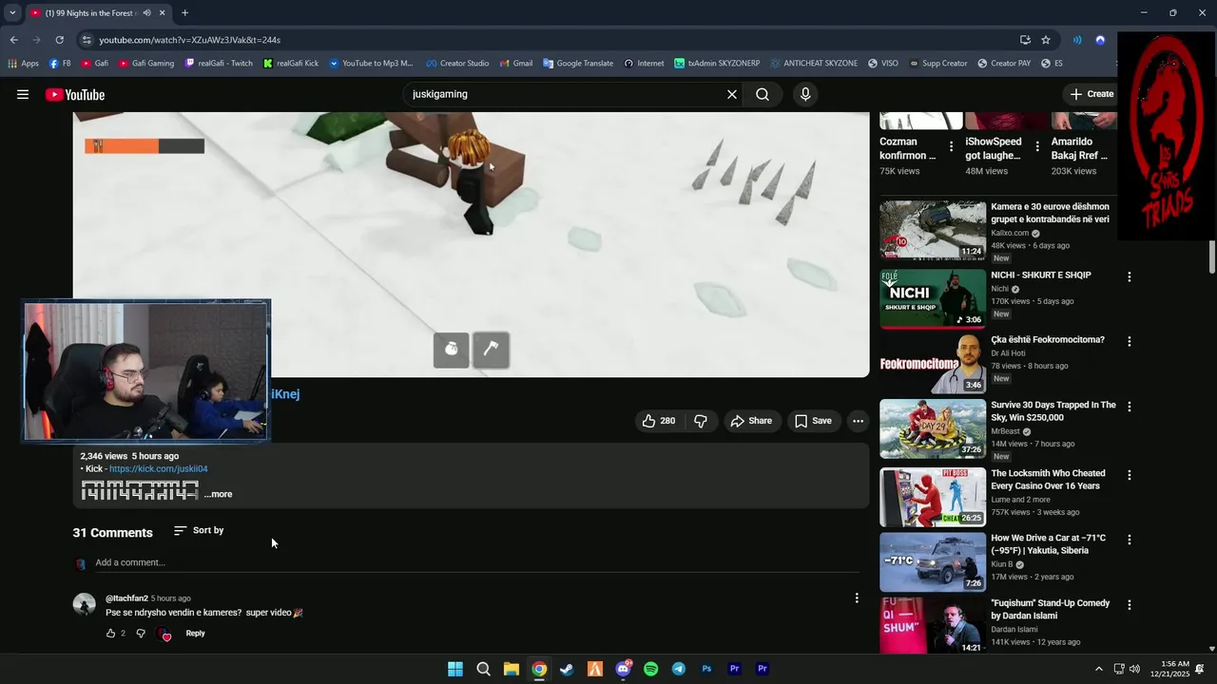
Task: Show hidden system tray icons
Action: (x=1099, y=669)
